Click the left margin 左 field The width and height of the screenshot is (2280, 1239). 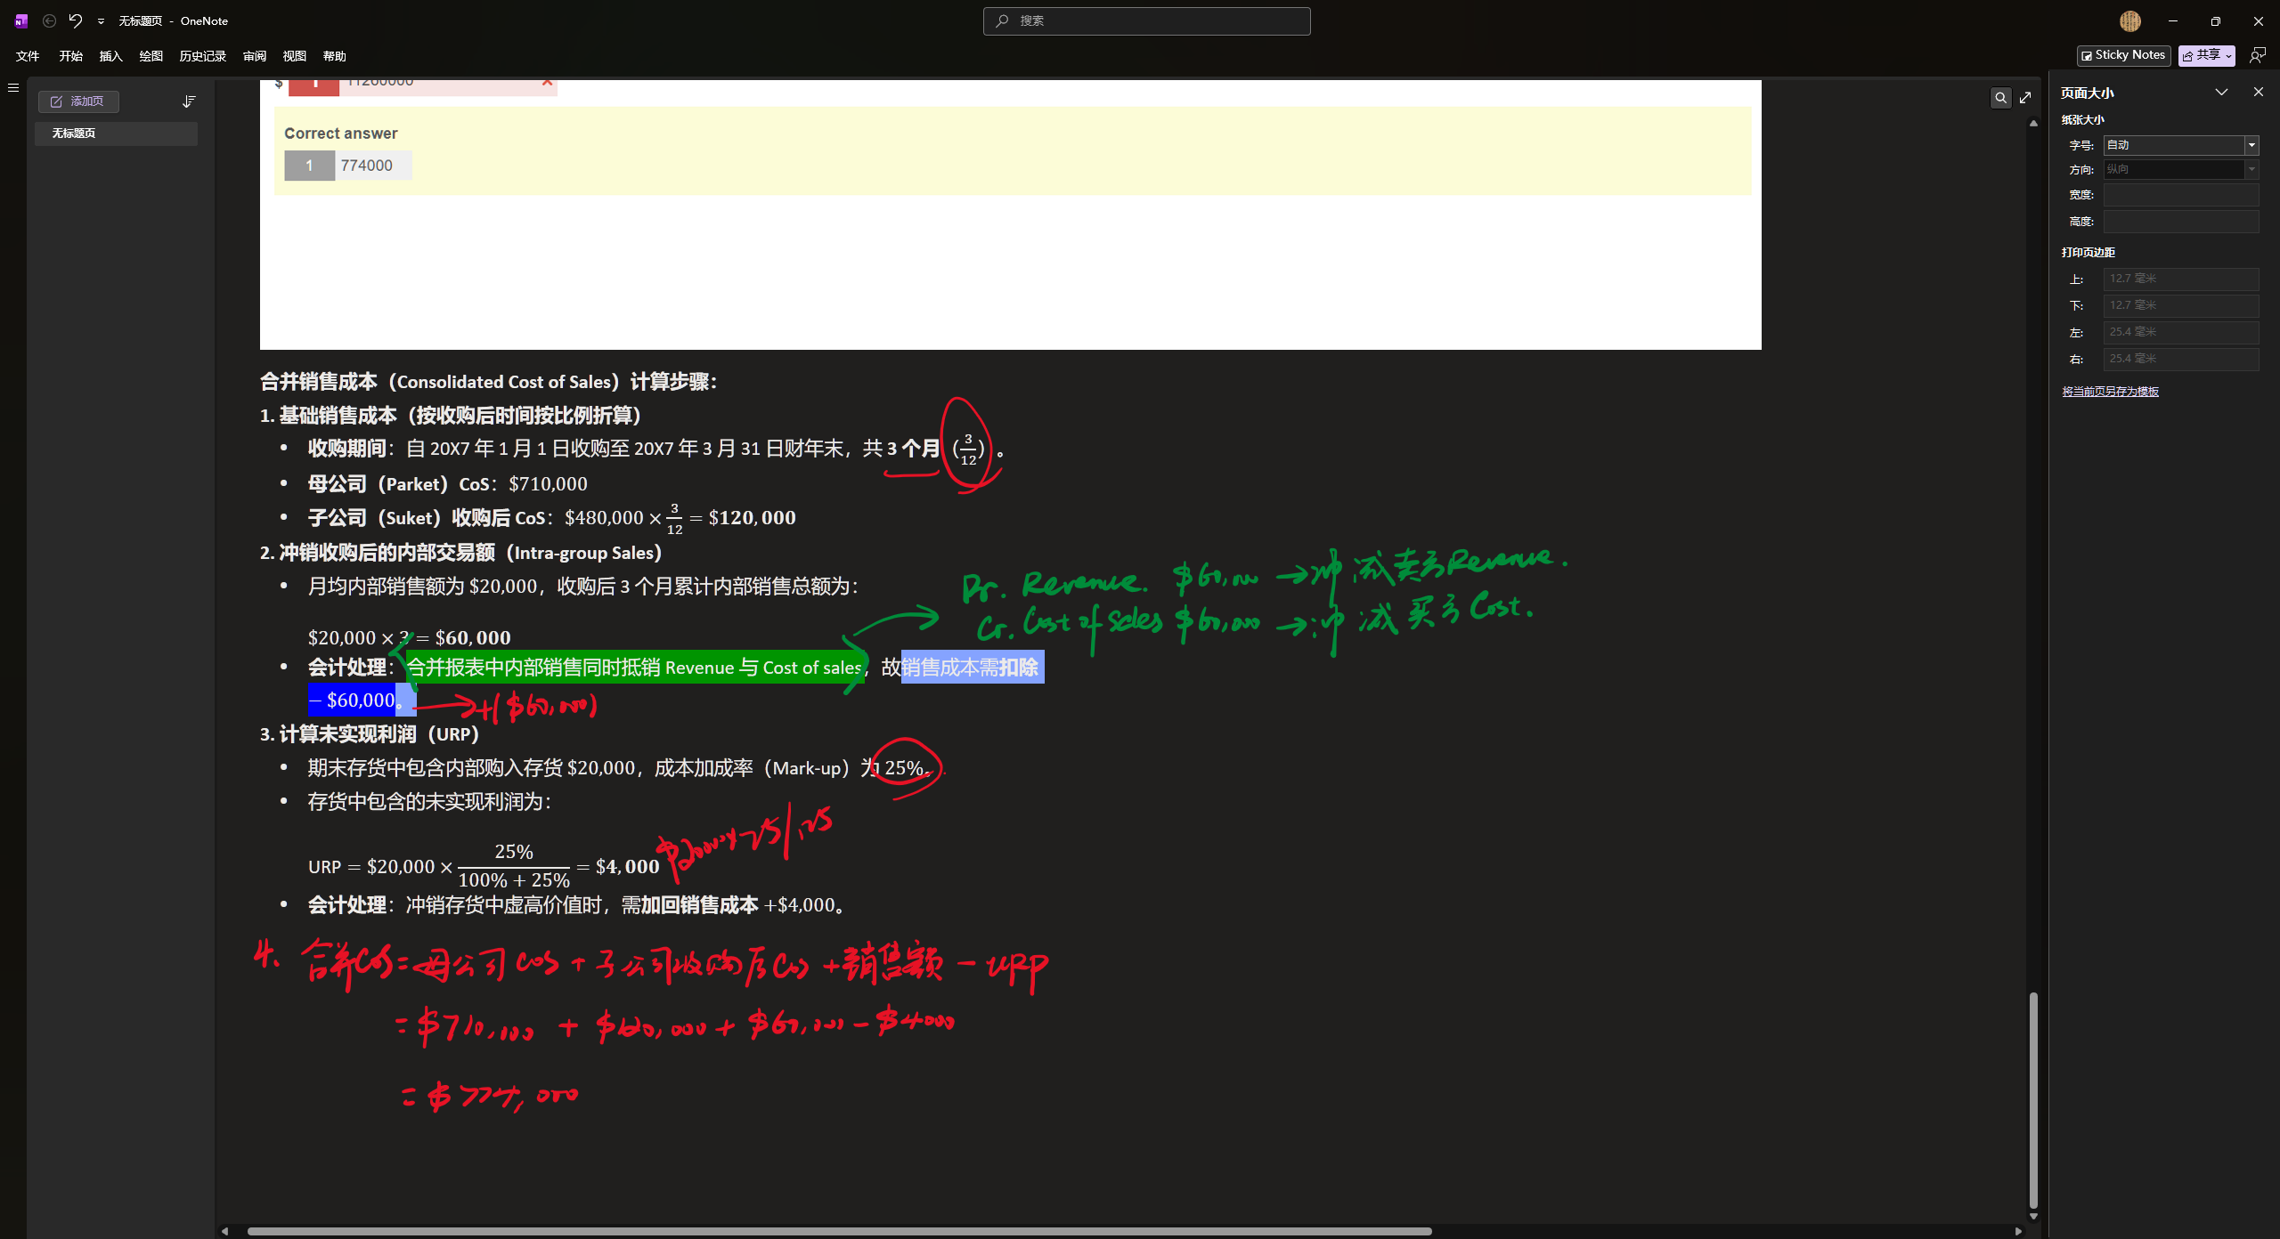[2180, 333]
